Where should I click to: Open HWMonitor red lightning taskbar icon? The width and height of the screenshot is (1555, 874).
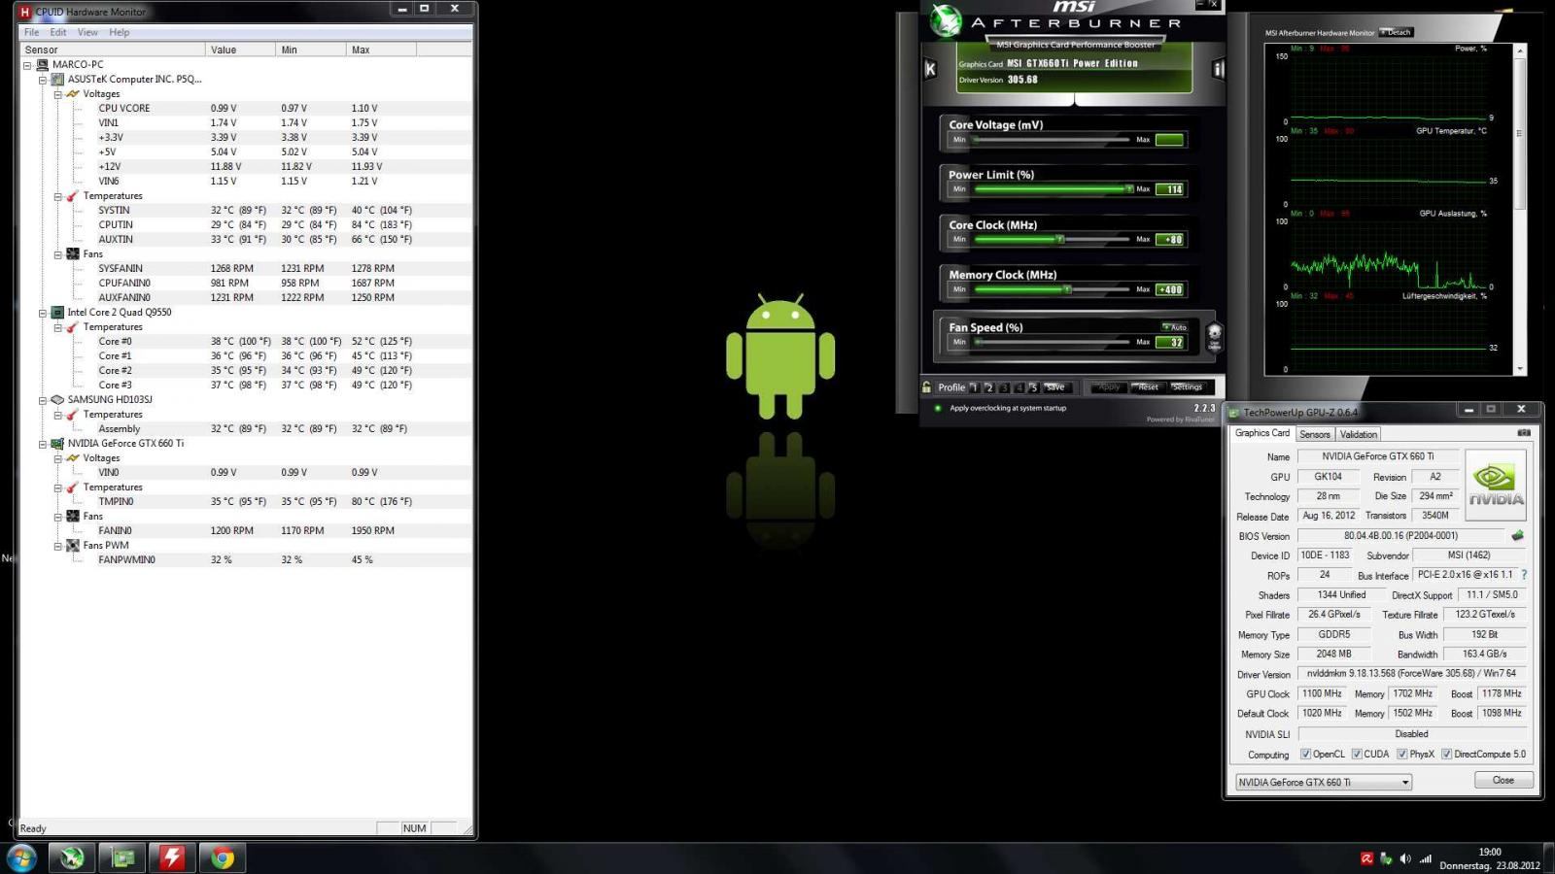pyautogui.click(x=172, y=857)
